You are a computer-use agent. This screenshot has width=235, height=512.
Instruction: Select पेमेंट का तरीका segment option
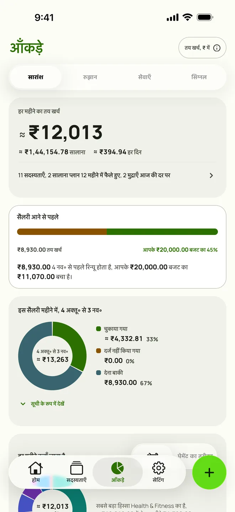click(195, 456)
